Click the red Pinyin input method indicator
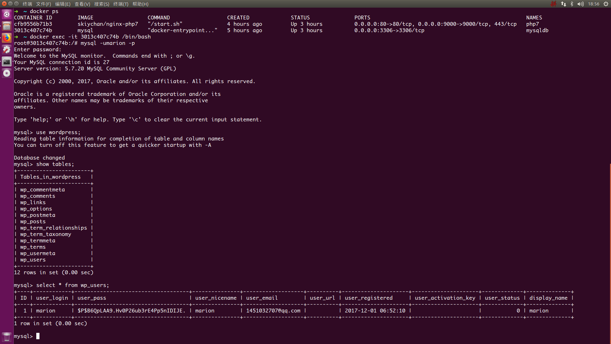611x344 pixels. tap(554, 4)
